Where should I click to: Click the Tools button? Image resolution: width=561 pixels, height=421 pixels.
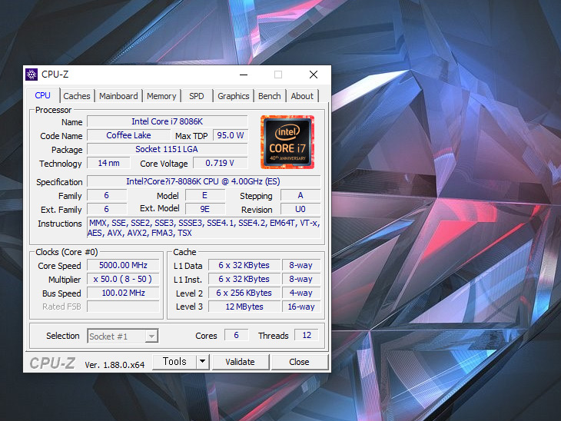174,362
